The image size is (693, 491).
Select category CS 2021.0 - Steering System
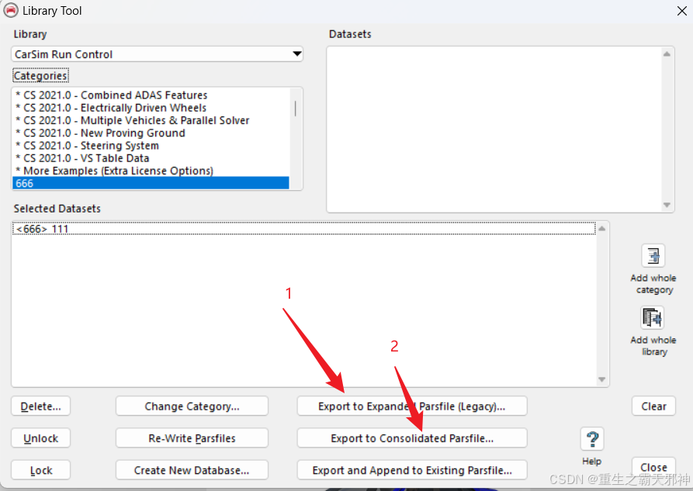coord(151,145)
